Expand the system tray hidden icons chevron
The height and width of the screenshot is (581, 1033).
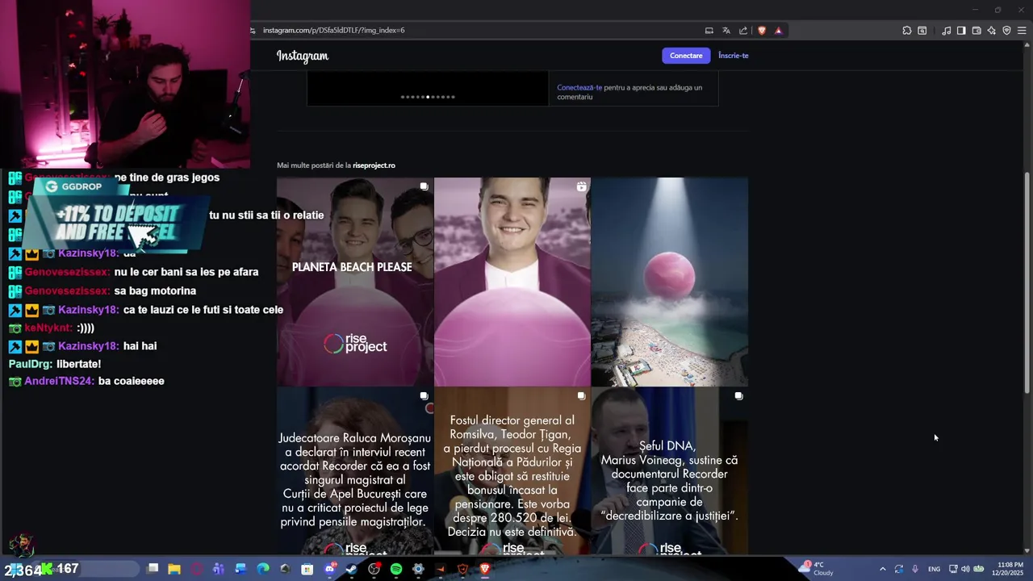click(x=882, y=569)
